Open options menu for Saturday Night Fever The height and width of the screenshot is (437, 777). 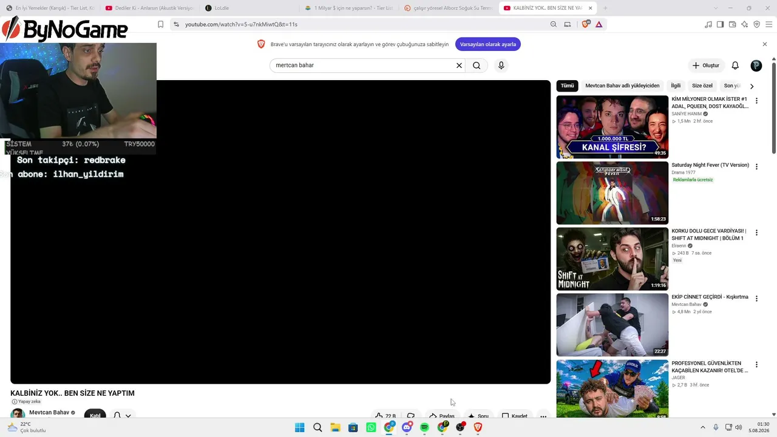(x=756, y=167)
